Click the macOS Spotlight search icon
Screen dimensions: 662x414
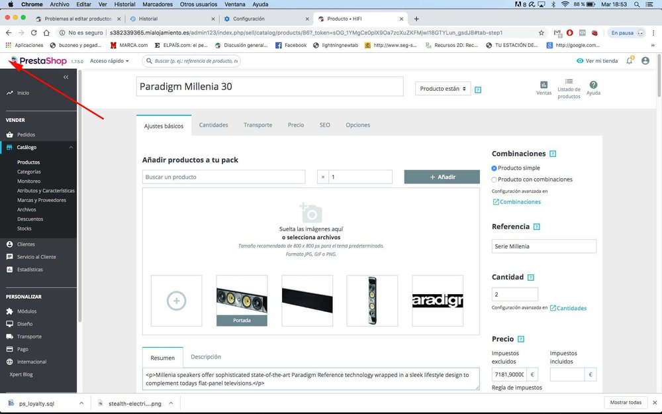pyautogui.click(x=637, y=4)
